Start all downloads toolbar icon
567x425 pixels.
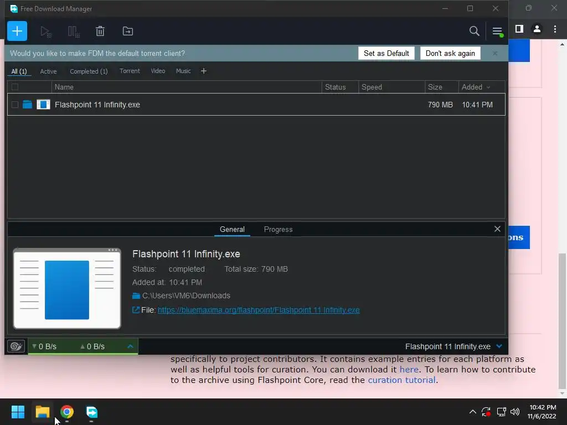tap(45, 32)
